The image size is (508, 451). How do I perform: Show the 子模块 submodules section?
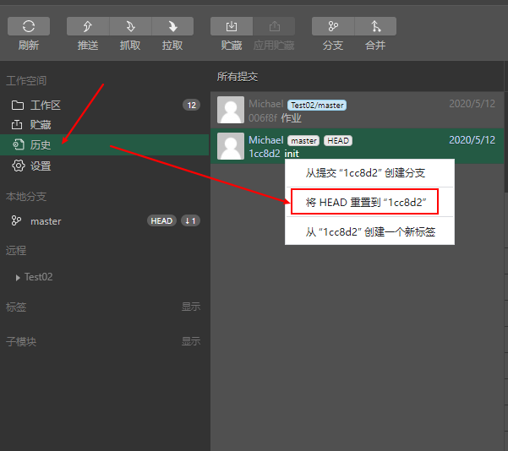click(190, 342)
